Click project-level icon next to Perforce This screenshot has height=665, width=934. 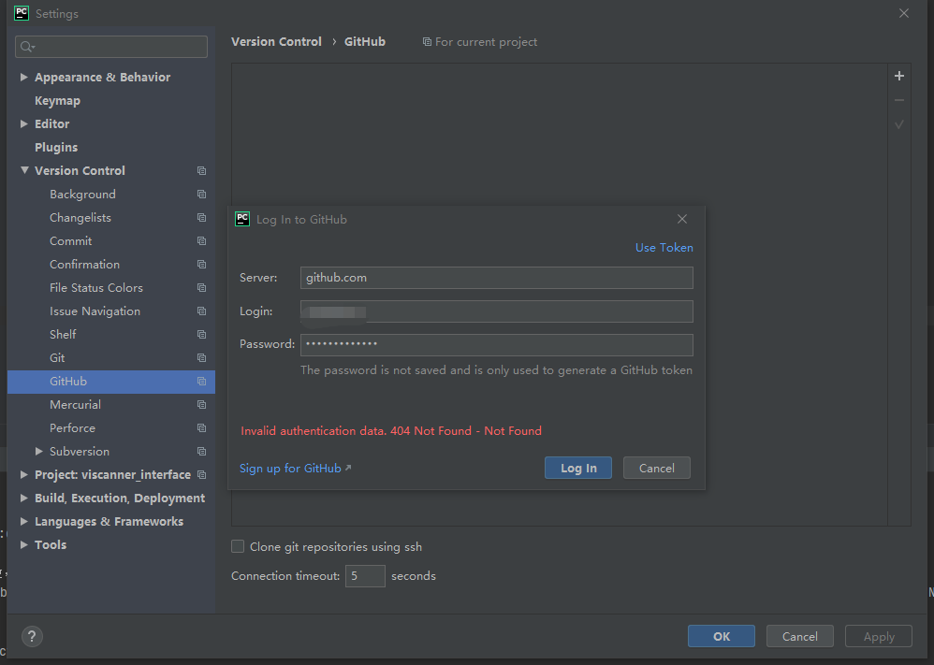pos(201,428)
